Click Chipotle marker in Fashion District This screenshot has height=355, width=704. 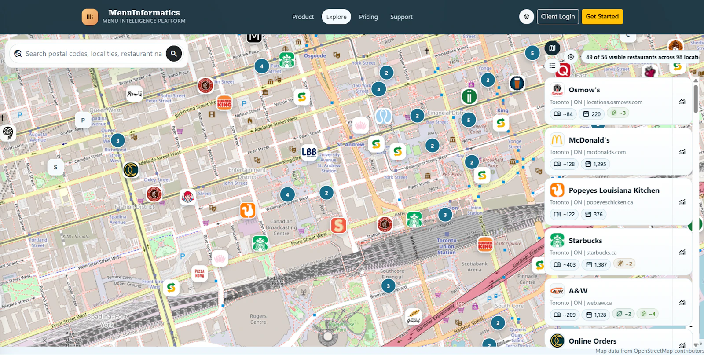tap(154, 194)
